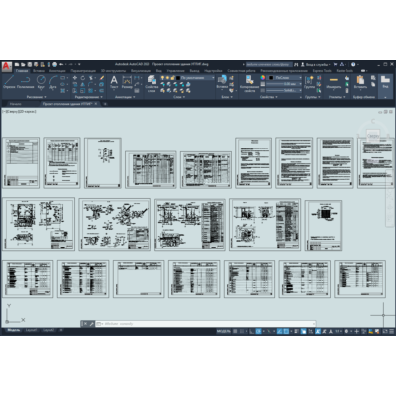This screenshot has width=396, height=396.
Task: Toggle grid display in status bar
Action: click(235, 331)
